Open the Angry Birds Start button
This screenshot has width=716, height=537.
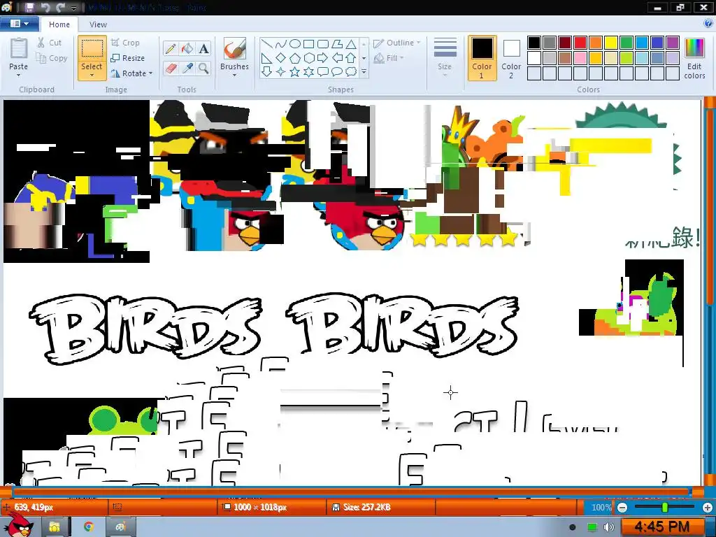pos(18,526)
